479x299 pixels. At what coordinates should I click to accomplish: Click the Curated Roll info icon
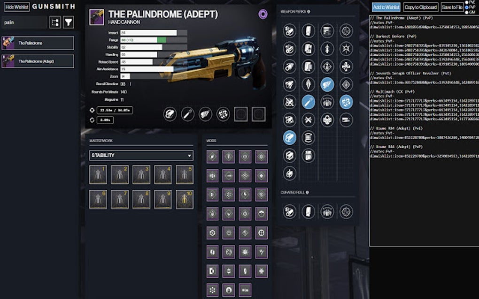coord(307,192)
